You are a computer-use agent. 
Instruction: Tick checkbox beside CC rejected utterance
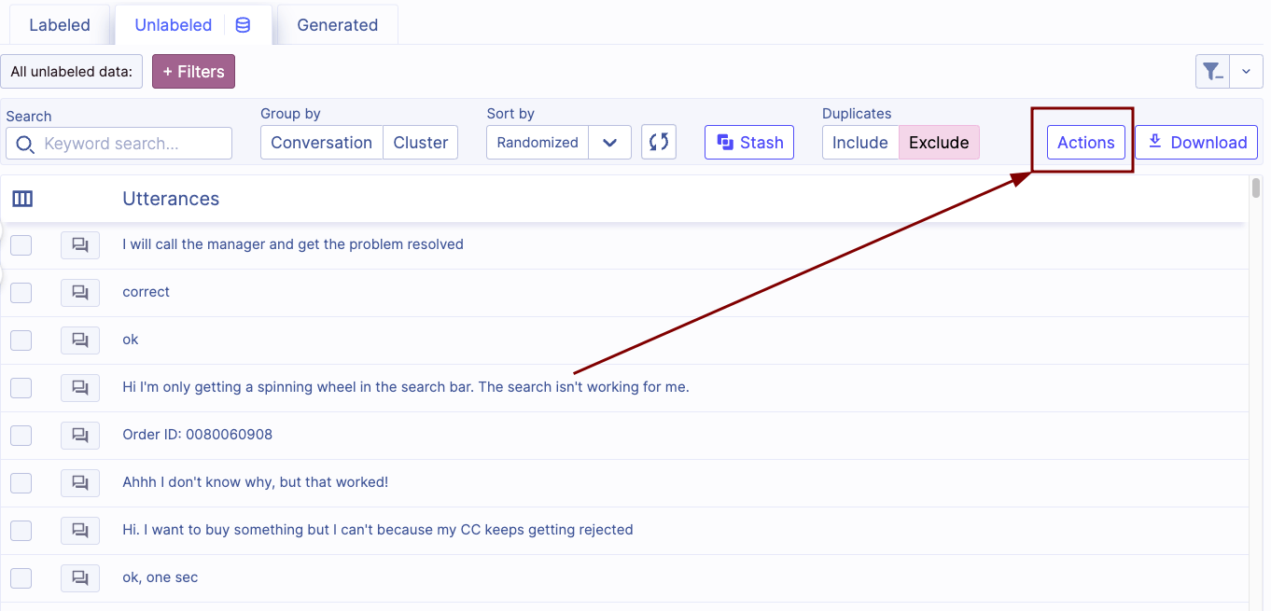click(x=21, y=531)
